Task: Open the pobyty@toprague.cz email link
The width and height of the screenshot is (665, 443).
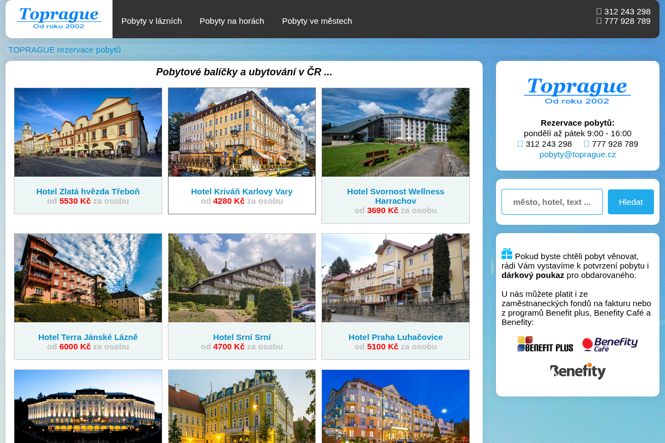Action: (x=577, y=154)
